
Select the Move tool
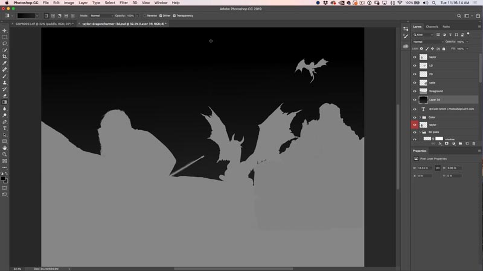(x=5, y=31)
